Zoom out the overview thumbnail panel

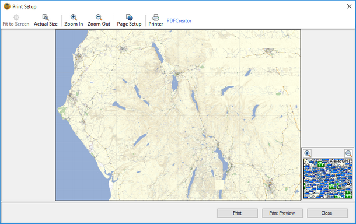348,153
